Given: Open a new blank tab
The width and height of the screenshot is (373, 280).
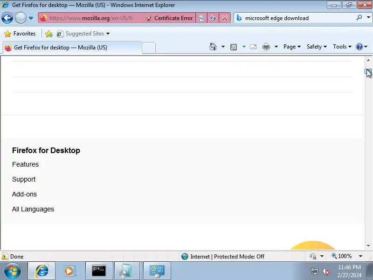Looking at the screenshot, I should pos(149,48).
